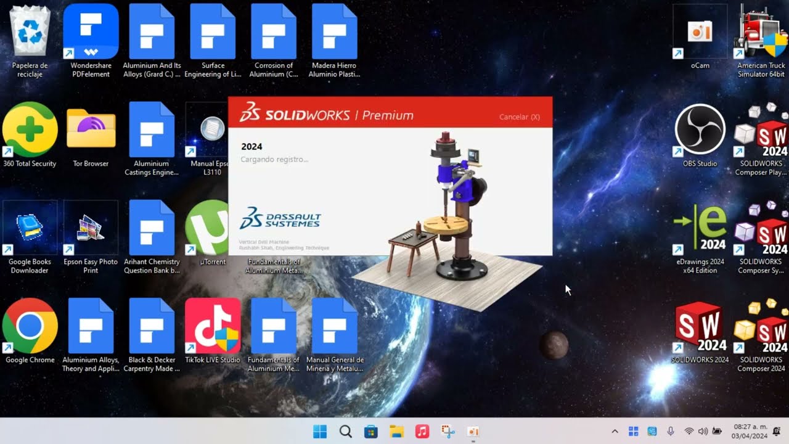The image size is (789, 444).
Task: Open File Explorer from the taskbar
Action: (396, 432)
